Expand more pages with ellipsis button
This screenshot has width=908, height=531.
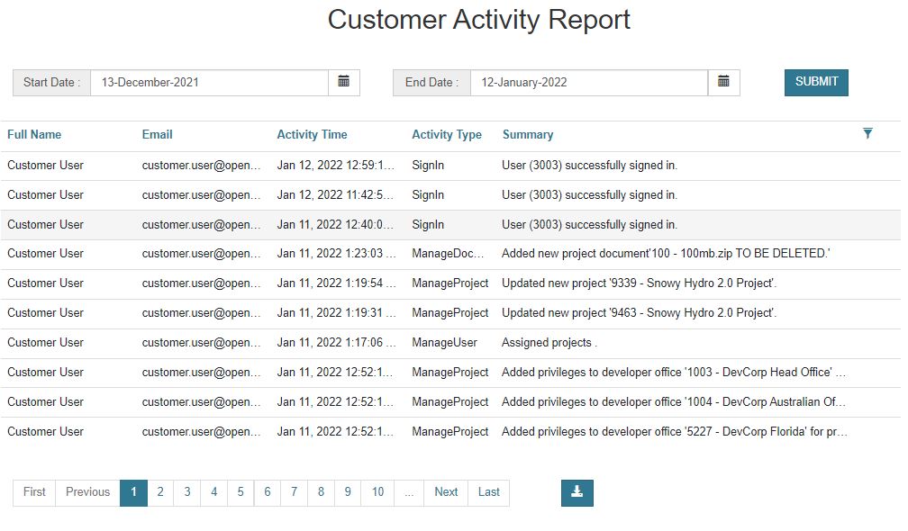click(409, 492)
